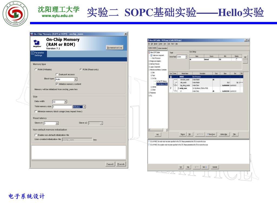Screen dimensions: 277x207
Task: Click the Altera SOPC Builder title bar icon
Action: [x=149, y=40]
